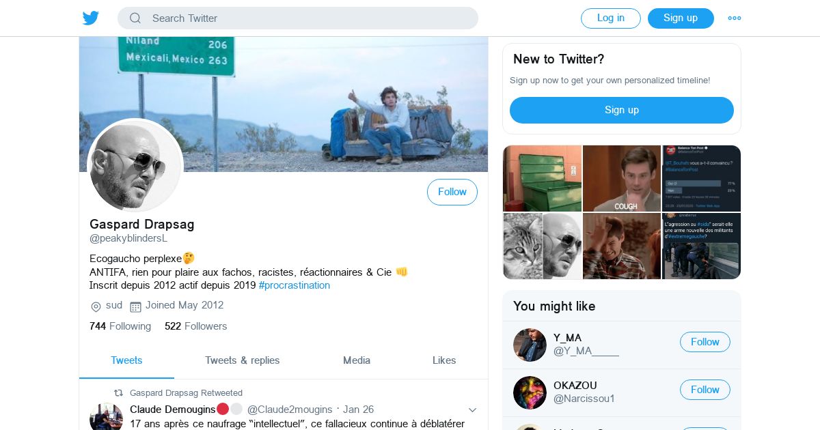The image size is (820, 430).
Task: View the 522 Followers list
Action: click(196, 326)
